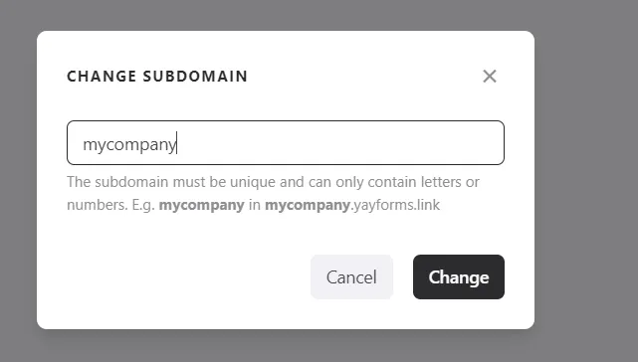Click the 'mycompany.yayforms.link' example text

[352, 205]
